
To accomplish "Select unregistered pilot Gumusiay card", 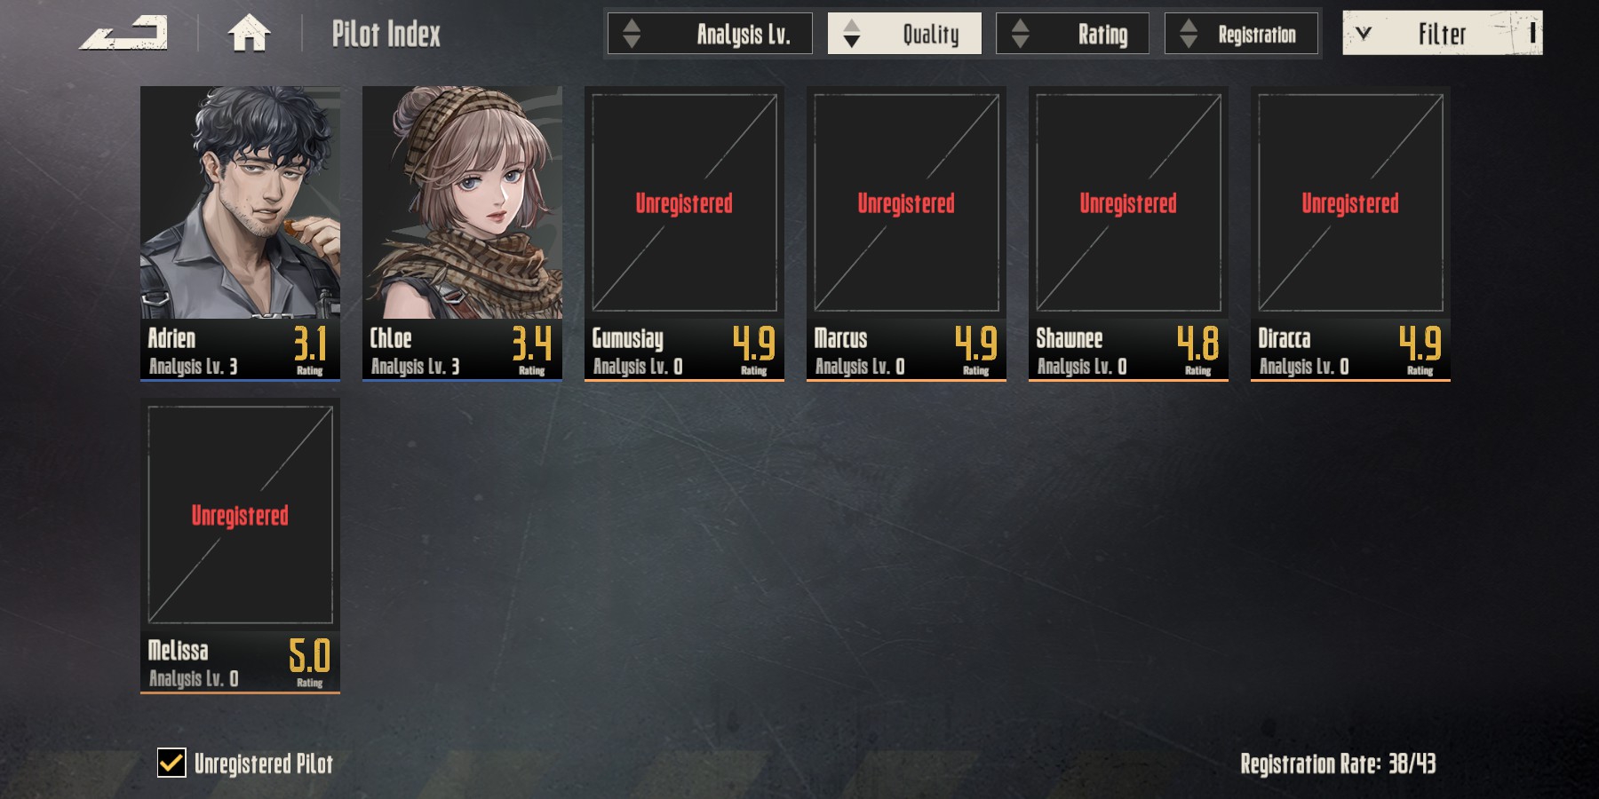I will click(x=684, y=233).
